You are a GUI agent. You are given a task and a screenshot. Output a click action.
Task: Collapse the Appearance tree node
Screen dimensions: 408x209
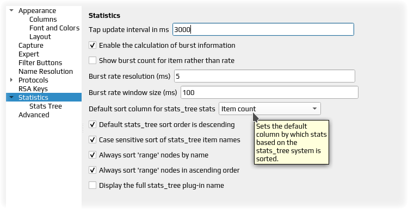[x=11, y=11]
